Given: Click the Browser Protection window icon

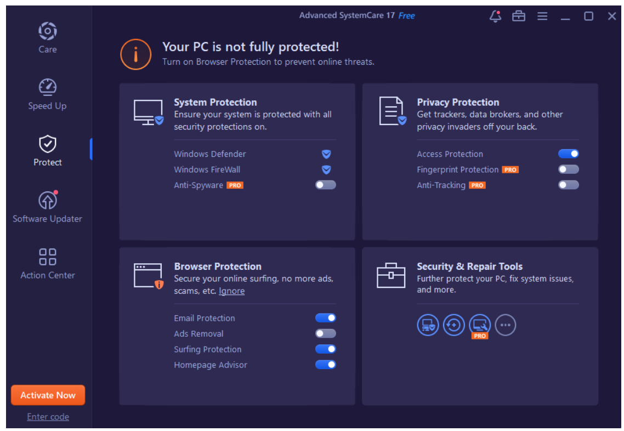Looking at the screenshot, I should point(149,276).
